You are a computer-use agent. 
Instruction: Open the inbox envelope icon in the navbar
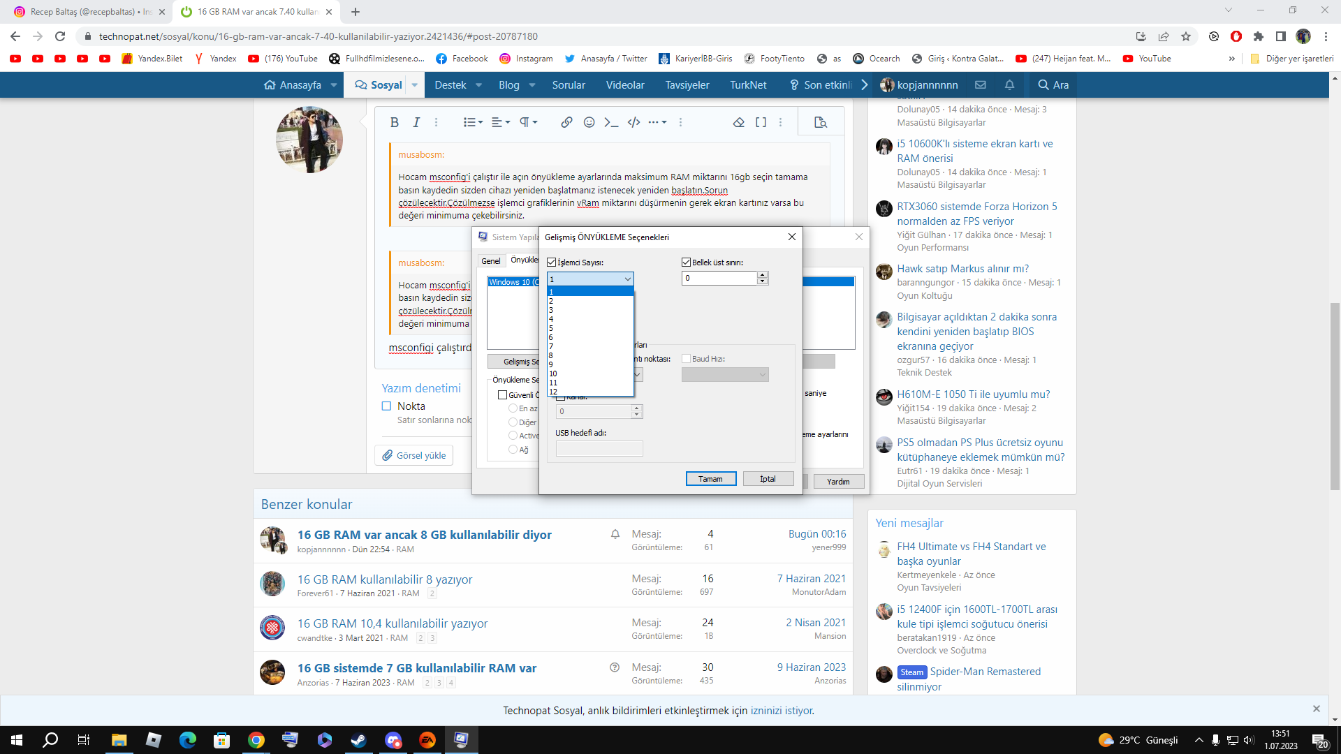pyautogui.click(x=981, y=84)
